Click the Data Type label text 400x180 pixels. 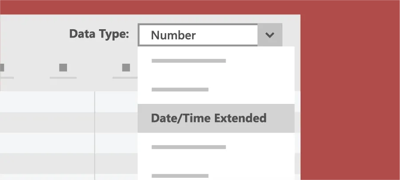pos(99,34)
